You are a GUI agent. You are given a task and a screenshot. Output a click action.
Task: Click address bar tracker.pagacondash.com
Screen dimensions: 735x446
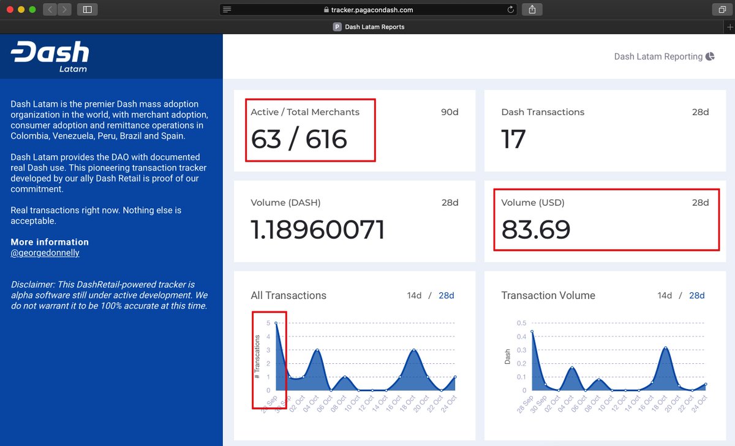369,10
